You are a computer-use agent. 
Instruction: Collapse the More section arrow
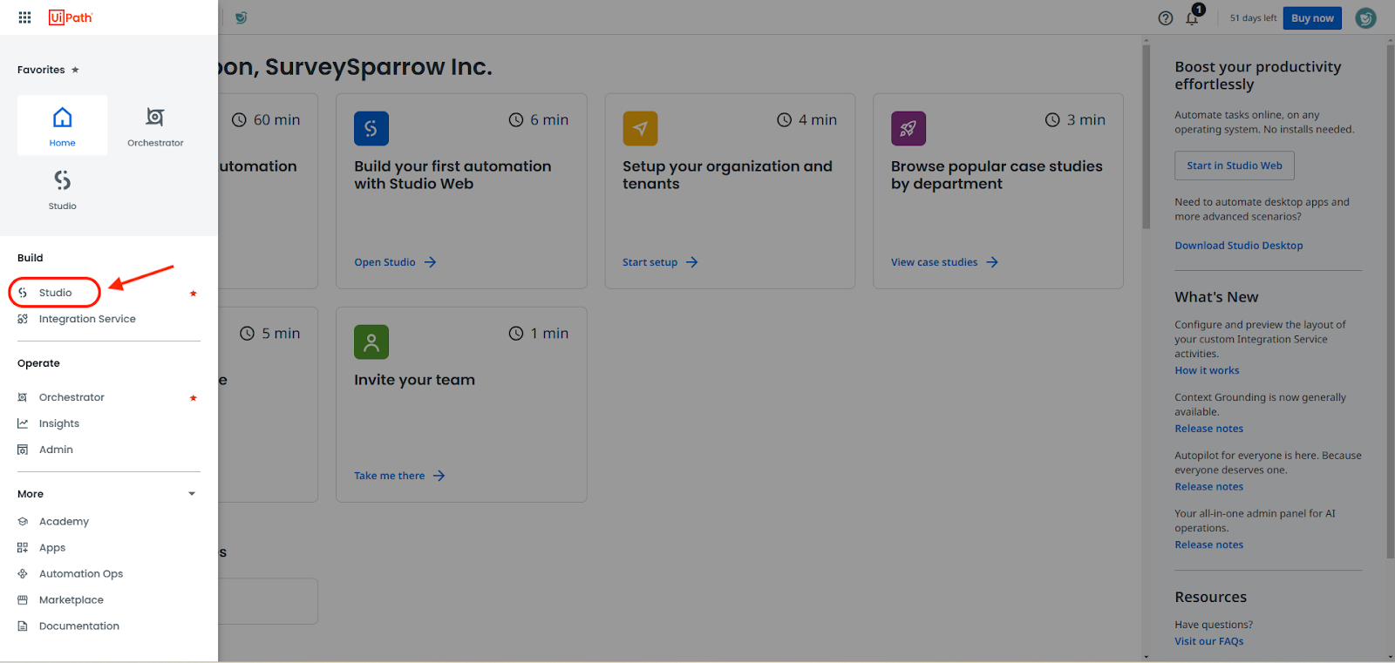[x=192, y=494]
